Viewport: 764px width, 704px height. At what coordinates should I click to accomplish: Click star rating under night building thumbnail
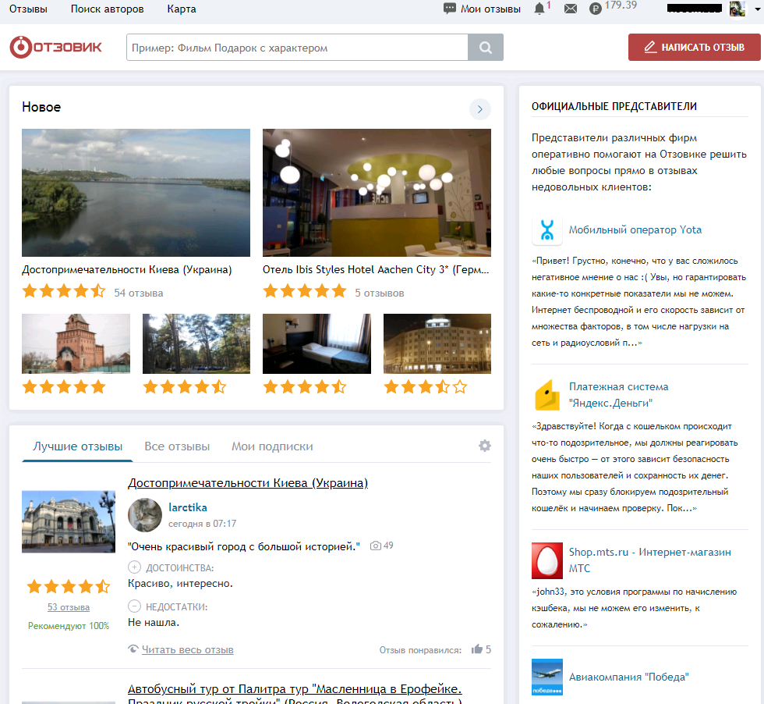point(426,387)
